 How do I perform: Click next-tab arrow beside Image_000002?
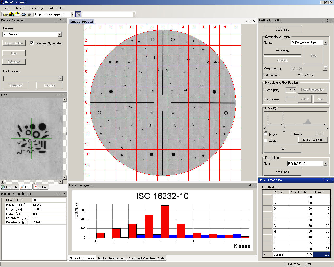pyautogui.click(x=250, y=21)
